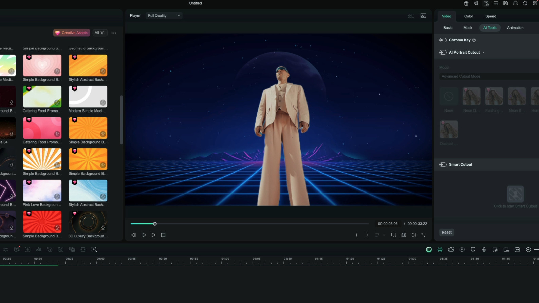Step to previous frame
This screenshot has width=539, height=303.
(133, 235)
